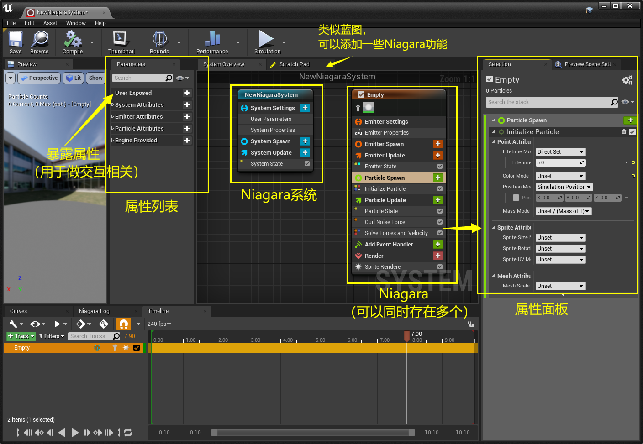This screenshot has width=643, height=444.
Task: Open timeline wrench settings
Action: (13, 324)
